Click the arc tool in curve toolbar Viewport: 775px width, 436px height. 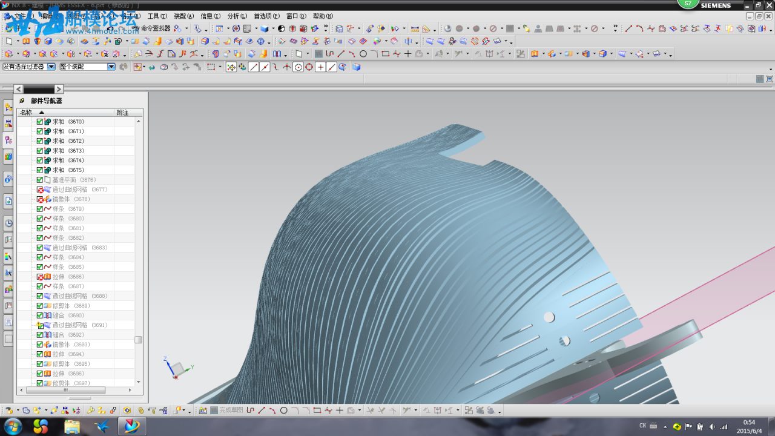[639, 28]
